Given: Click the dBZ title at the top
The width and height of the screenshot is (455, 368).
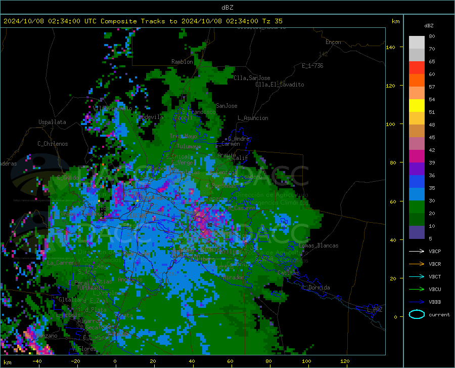Looking at the screenshot, I should pyautogui.click(x=227, y=8).
